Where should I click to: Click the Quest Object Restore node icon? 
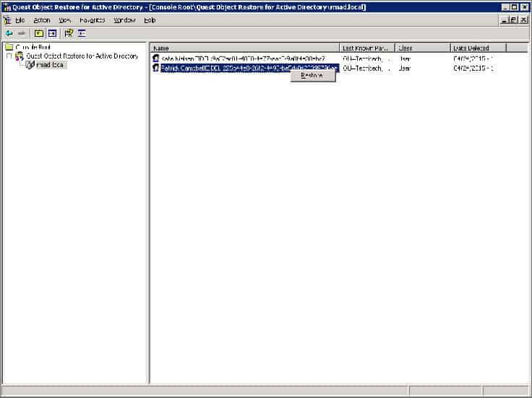[20, 56]
